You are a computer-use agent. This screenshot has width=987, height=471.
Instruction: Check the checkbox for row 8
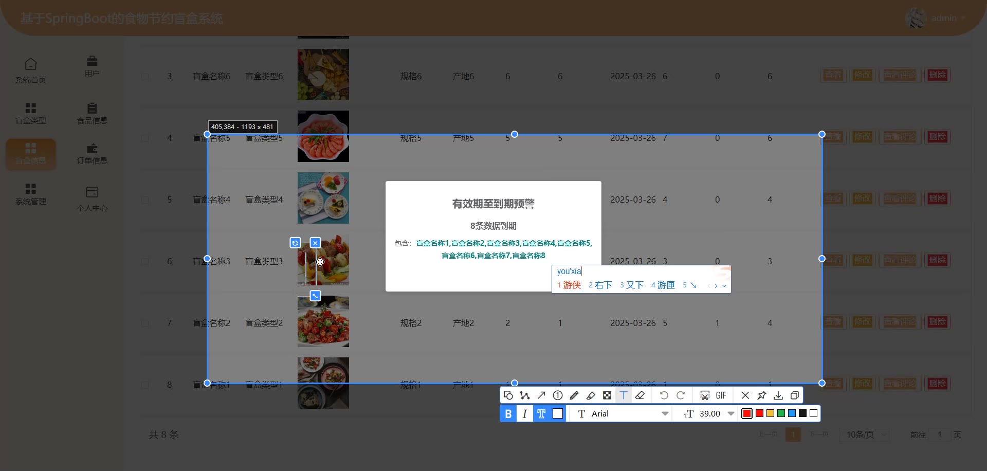tap(145, 385)
